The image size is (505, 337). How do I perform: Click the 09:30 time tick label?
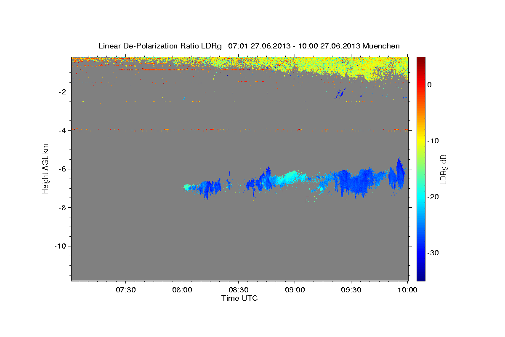(351, 290)
